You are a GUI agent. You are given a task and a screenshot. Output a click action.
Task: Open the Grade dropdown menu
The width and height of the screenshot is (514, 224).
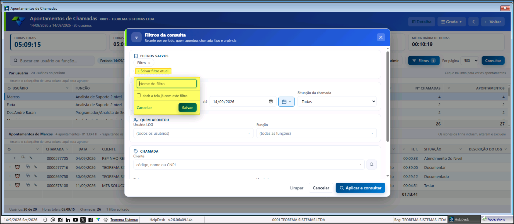point(451,22)
